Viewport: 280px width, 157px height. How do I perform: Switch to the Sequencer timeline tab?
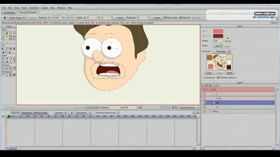tap(27, 113)
